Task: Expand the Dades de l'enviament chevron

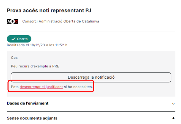Action: [x=173, y=104]
